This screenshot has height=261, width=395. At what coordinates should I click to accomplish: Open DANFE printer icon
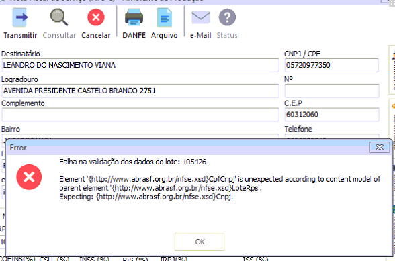click(134, 17)
